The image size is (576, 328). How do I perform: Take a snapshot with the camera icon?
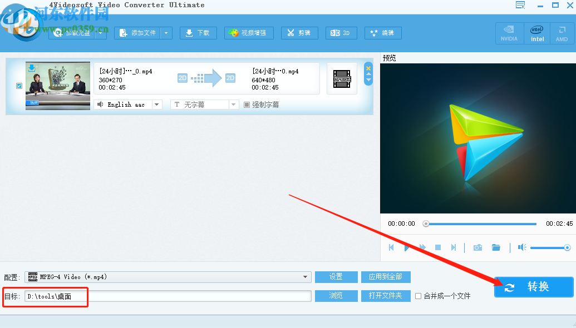tap(477, 247)
